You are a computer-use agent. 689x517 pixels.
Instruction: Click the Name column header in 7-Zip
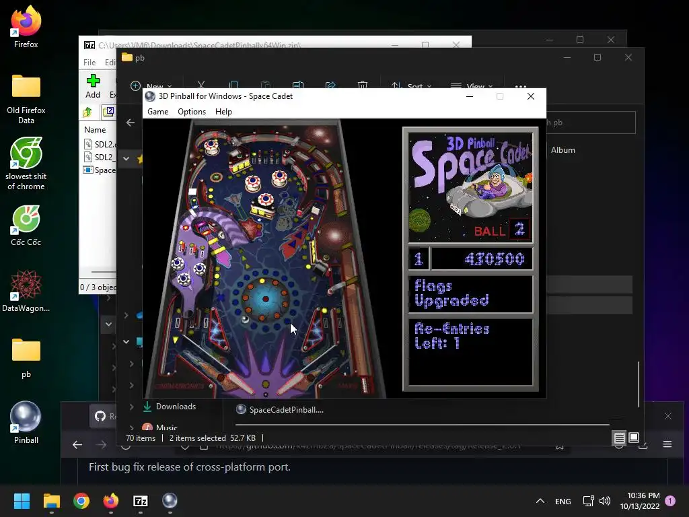(x=95, y=130)
